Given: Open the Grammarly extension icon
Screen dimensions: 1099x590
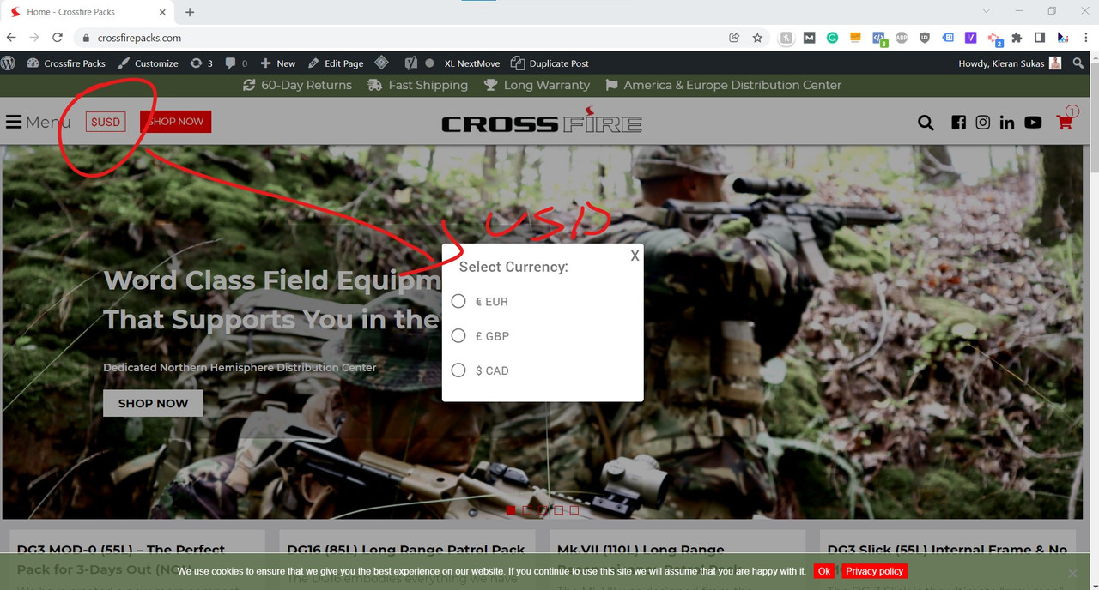Looking at the screenshot, I should point(832,38).
